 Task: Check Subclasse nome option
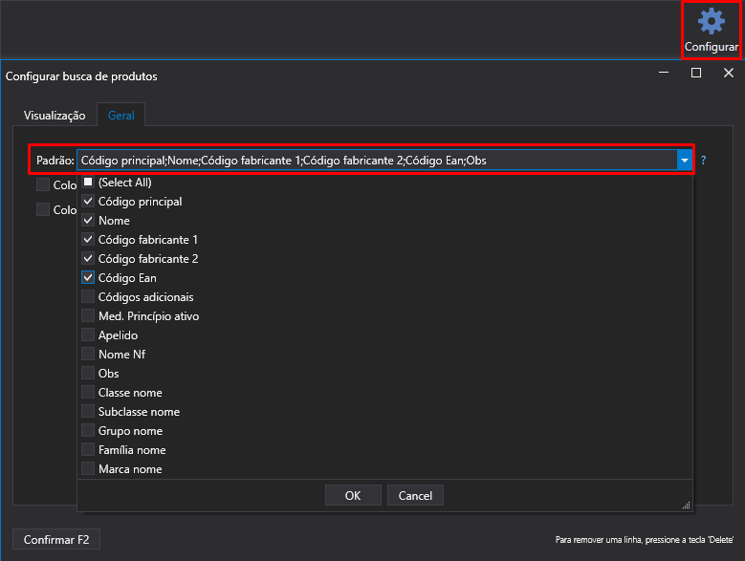pos(88,412)
